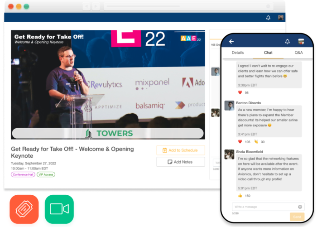Click the orange ticket app icon
The image size is (317, 227).
pyautogui.click(x=24, y=209)
